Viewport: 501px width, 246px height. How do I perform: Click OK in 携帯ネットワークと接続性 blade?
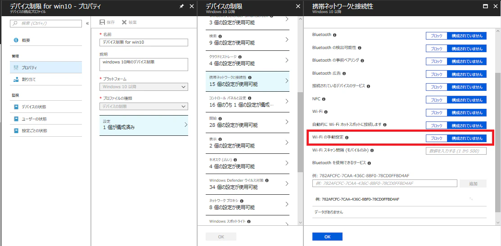(327, 237)
